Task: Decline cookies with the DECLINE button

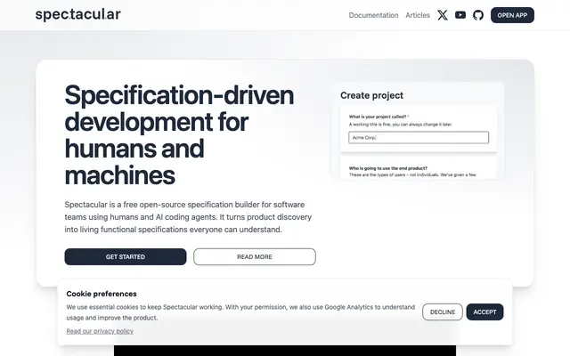Action: (x=443, y=312)
